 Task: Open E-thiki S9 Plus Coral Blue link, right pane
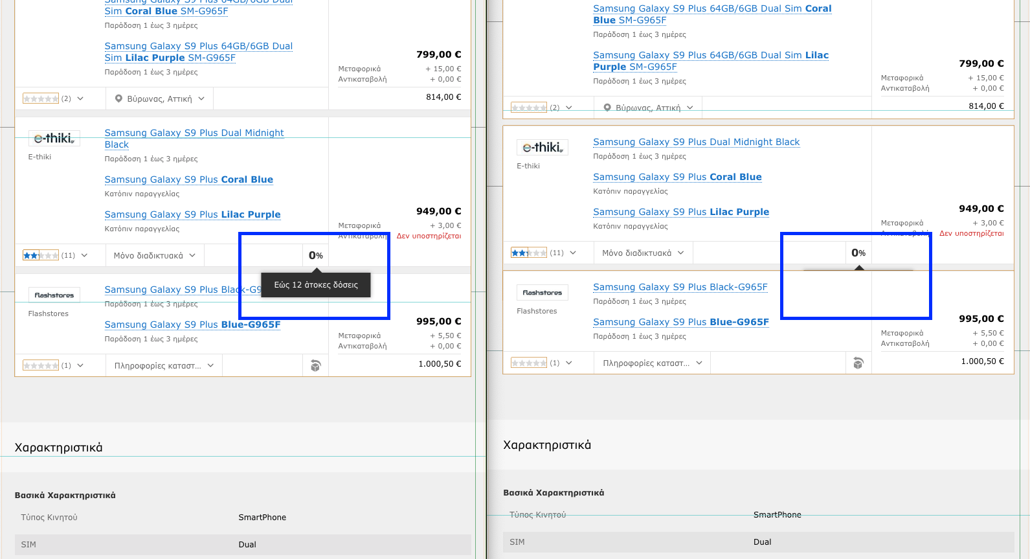click(677, 177)
